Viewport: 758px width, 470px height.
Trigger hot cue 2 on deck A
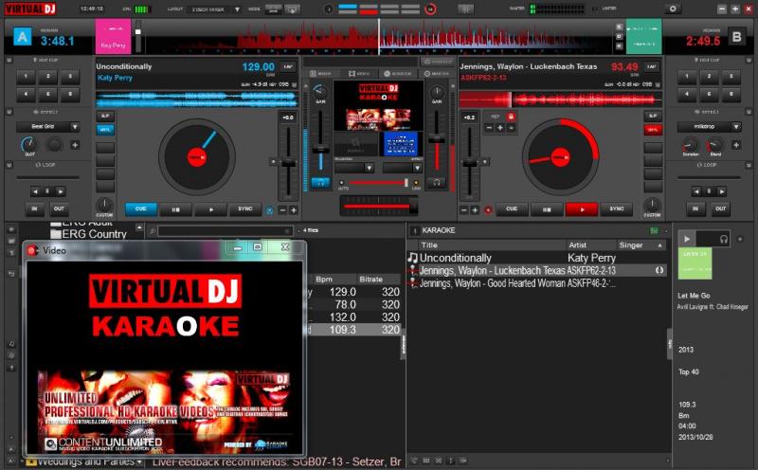pyautogui.click(x=48, y=77)
